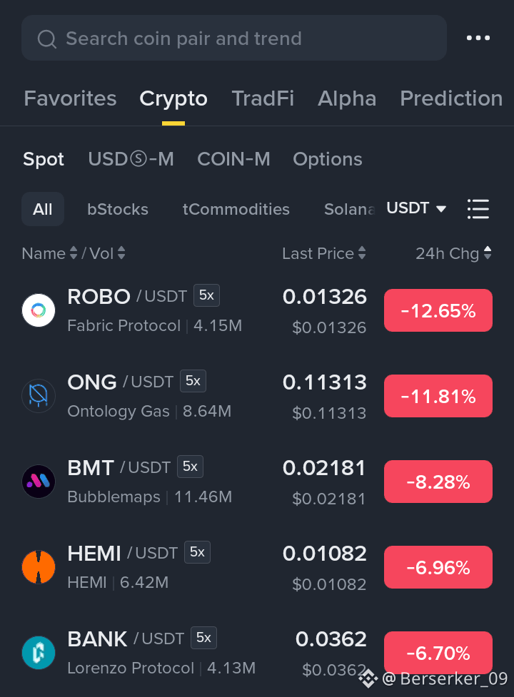Click the -12.65% change button for ROBO
This screenshot has height=697, width=514.
tap(438, 310)
